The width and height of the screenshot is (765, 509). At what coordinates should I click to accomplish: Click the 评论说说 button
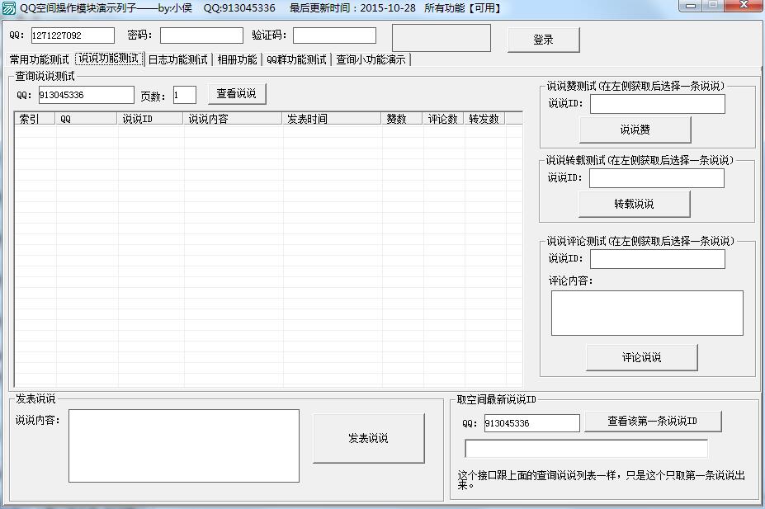pyautogui.click(x=642, y=357)
